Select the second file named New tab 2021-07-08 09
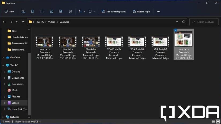221x124 pixels. click(68, 48)
